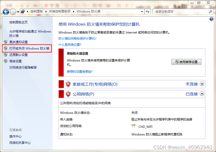Maximize the firewall window
The width and height of the screenshot is (216, 152).
[x=199, y=3]
